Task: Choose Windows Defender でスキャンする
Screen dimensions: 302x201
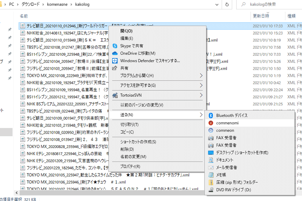Action: (x=157, y=61)
